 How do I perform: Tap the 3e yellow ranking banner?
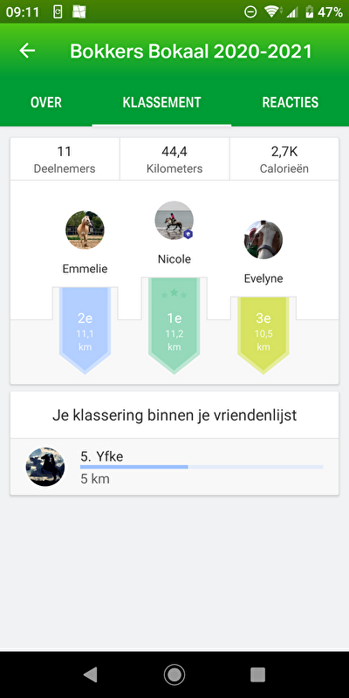pyautogui.click(x=263, y=335)
